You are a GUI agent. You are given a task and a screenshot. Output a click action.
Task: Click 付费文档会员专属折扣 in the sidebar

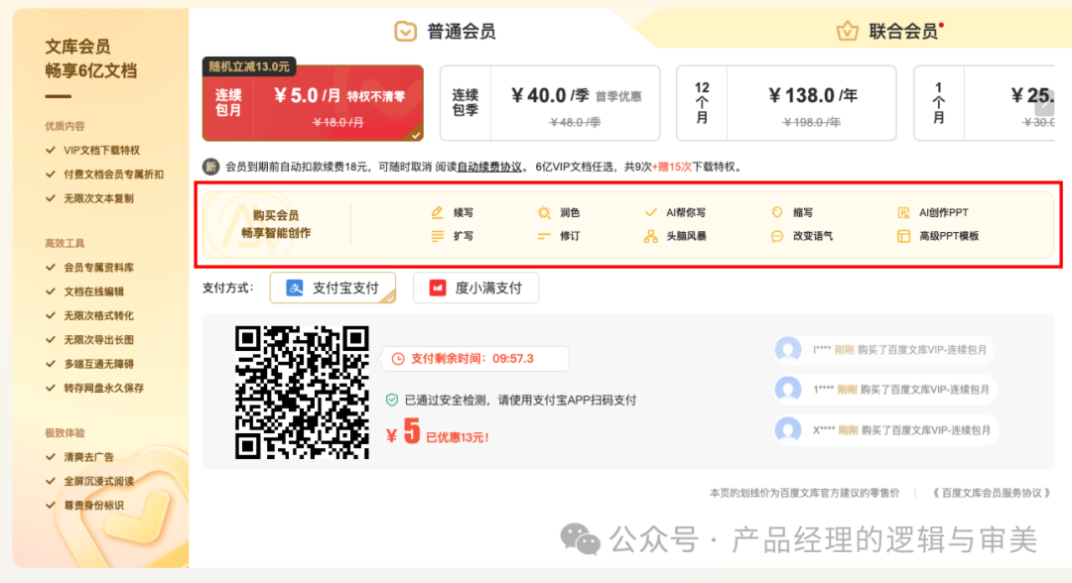pos(113,175)
